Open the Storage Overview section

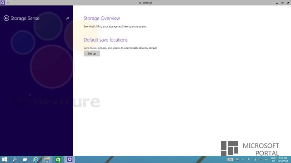click(x=102, y=18)
